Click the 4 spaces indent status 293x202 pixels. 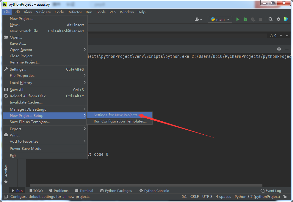[223, 197]
